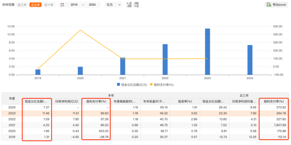Select the 近十年 time range

point(48,5)
